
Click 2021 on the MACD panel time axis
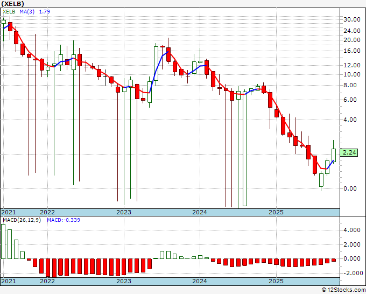click(x=9, y=281)
